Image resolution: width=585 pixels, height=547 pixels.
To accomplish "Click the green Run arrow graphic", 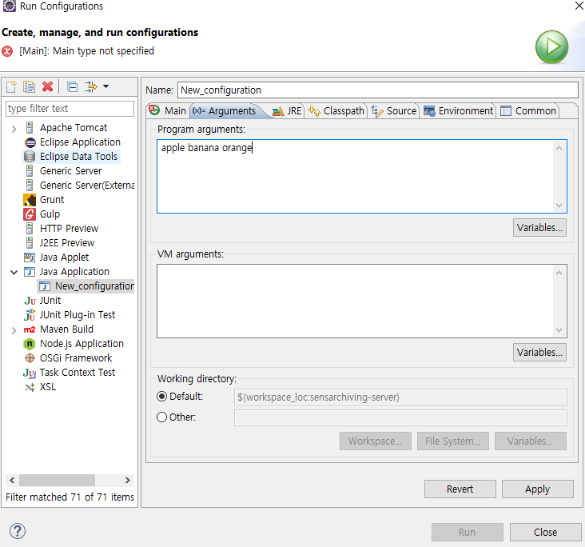I will [x=551, y=47].
